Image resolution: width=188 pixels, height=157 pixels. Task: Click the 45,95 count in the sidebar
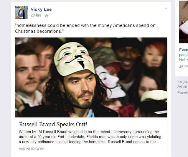click(x=184, y=67)
